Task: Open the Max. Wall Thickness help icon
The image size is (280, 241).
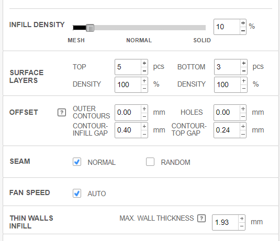Action: pos(201,219)
